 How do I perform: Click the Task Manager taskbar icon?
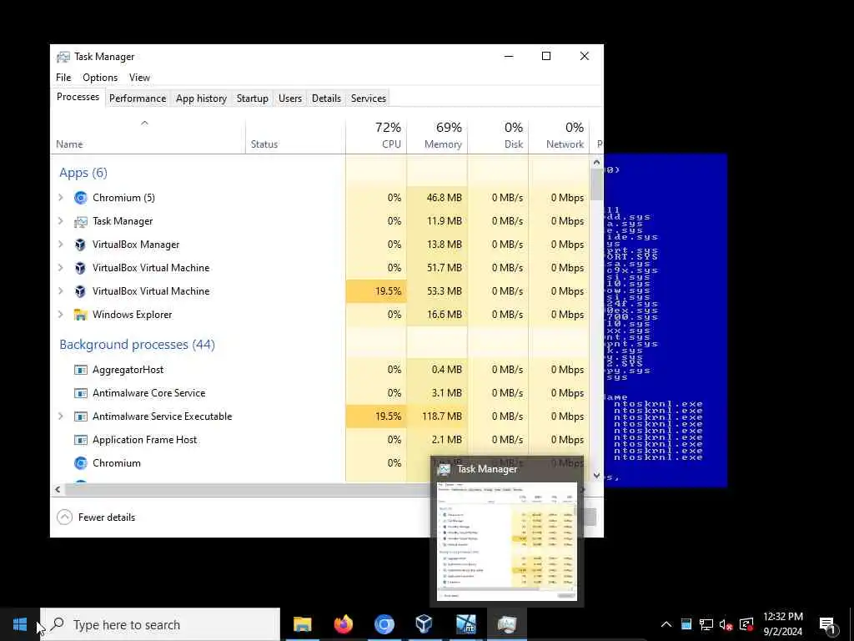pyautogui.click(x=506, y=624)
